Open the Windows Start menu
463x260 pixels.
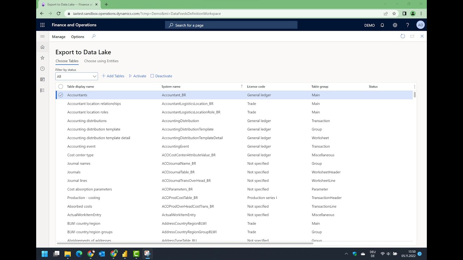point(44,254)
